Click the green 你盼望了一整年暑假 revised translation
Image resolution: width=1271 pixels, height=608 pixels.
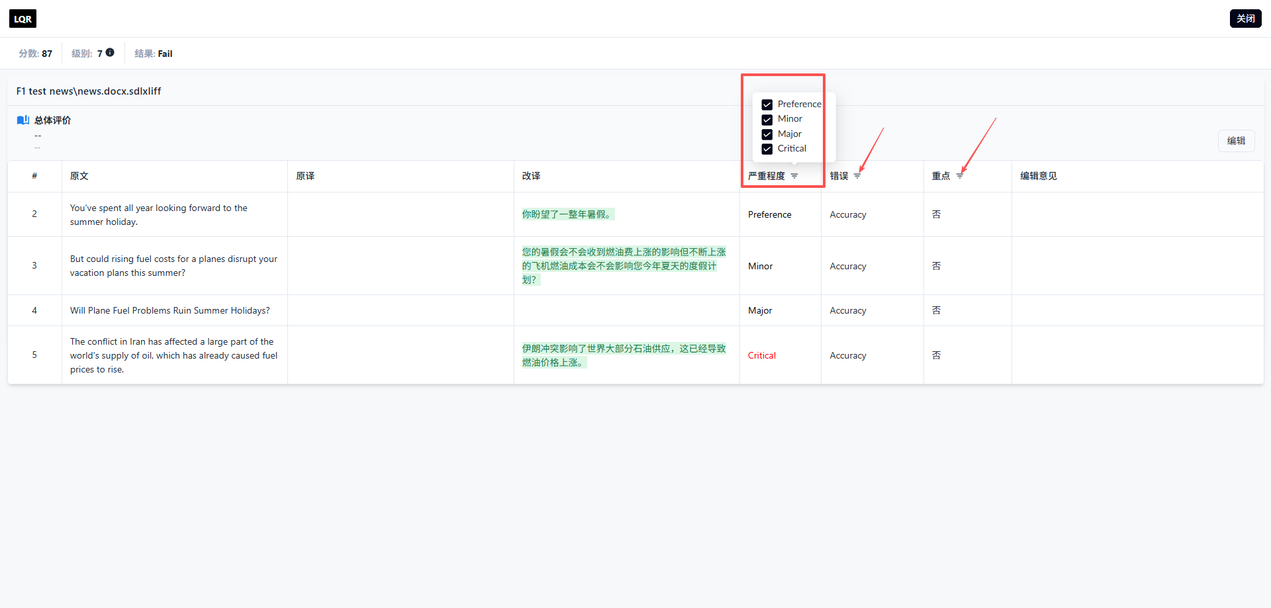coord(567,214)
